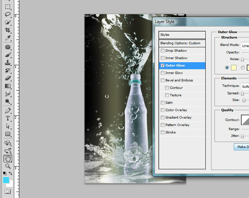This screenshot has height=198, width=249.
Task: Select the Pen tool
Action: (8, 111)
